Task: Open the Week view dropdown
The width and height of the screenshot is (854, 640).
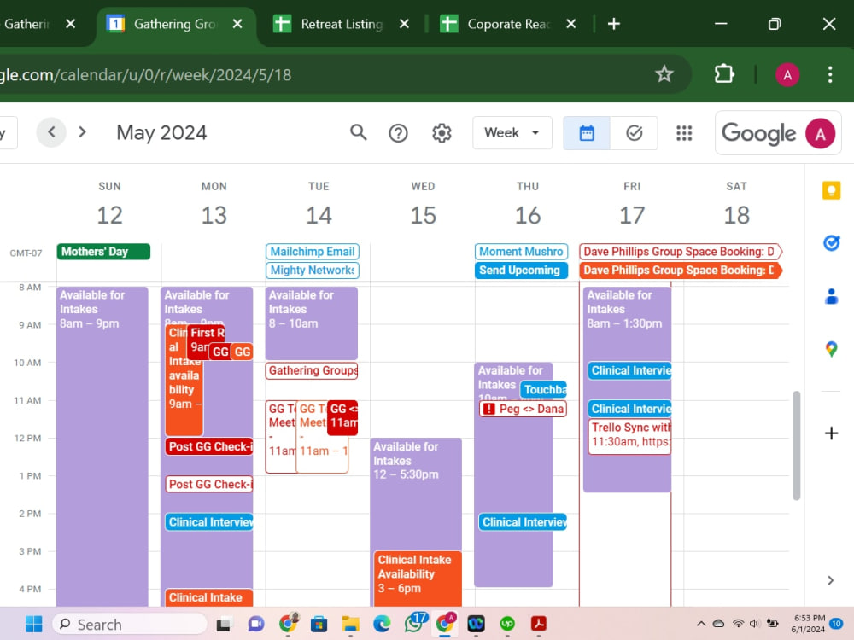Action: [x=512, y=133]
